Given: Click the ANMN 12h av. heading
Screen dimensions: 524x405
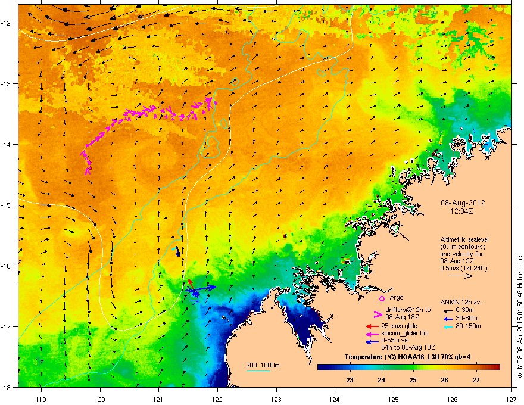Looking at the screenshot, I should (x=461, y=302).
